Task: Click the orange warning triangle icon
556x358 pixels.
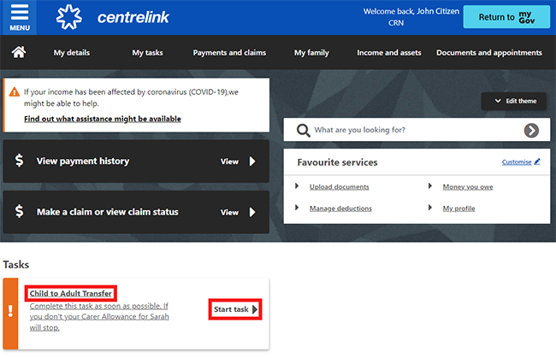Action: point(15,92)
